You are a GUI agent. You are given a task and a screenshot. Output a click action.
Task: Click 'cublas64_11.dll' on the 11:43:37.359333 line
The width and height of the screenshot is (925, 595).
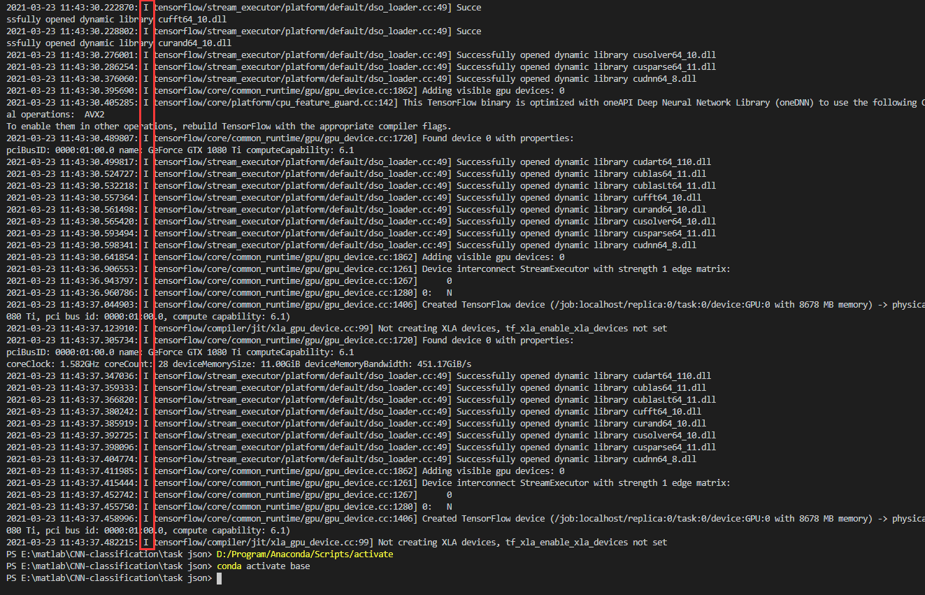(x=669, y=388)
